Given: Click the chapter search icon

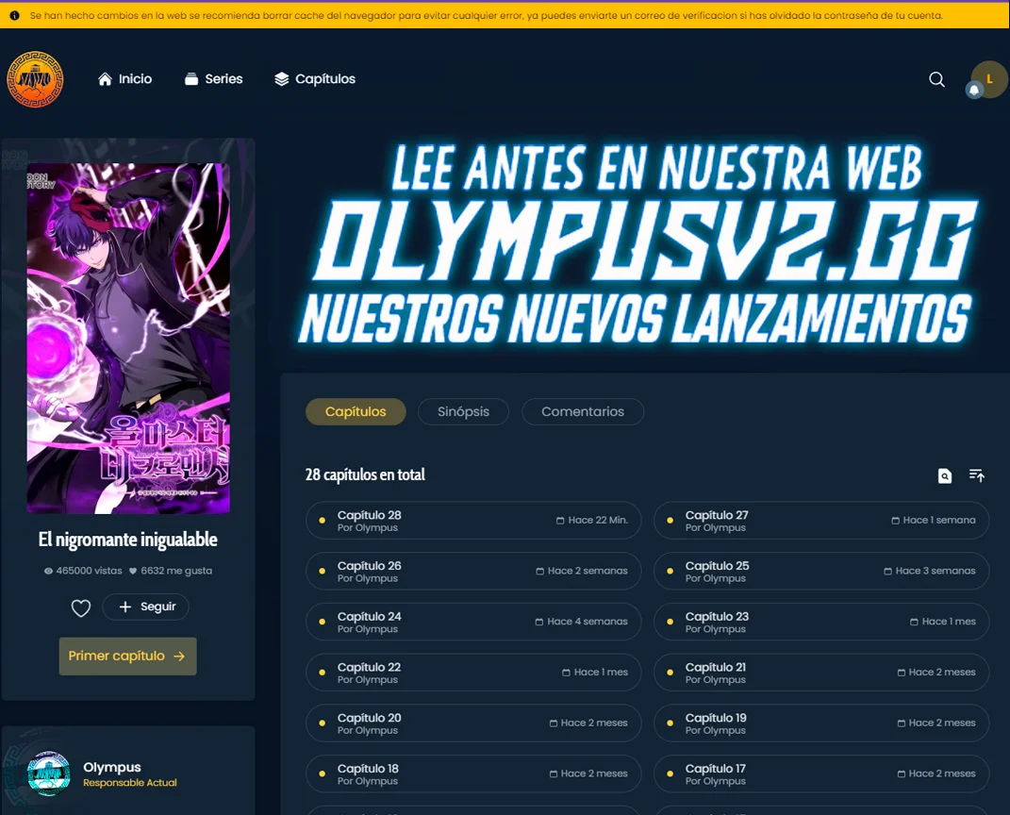Looking at the screenshot, I should point(945,475).
